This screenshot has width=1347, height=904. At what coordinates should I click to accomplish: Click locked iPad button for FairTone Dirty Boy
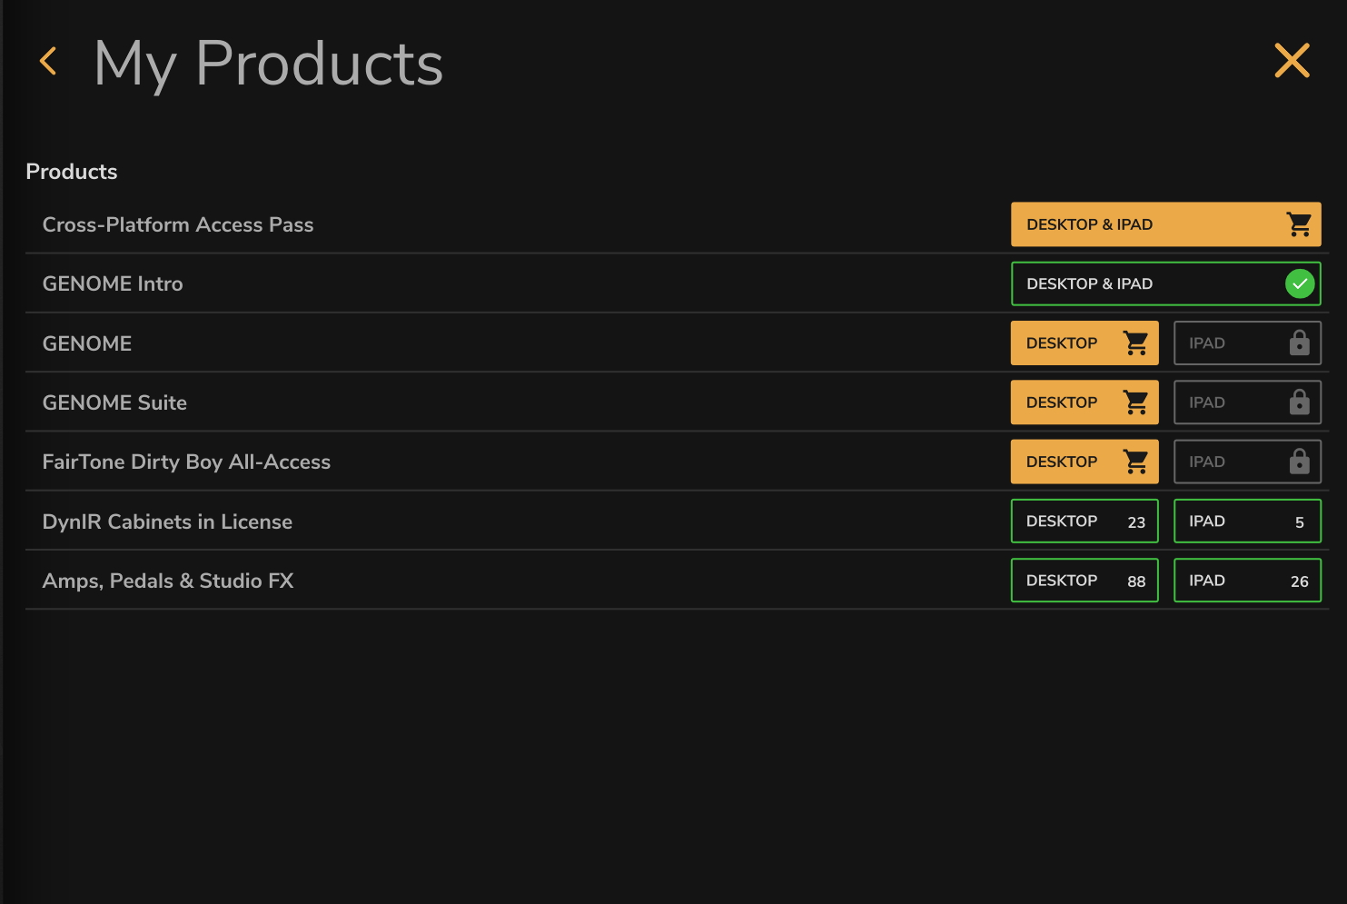pyautogui.click(x=1247, y=462)
